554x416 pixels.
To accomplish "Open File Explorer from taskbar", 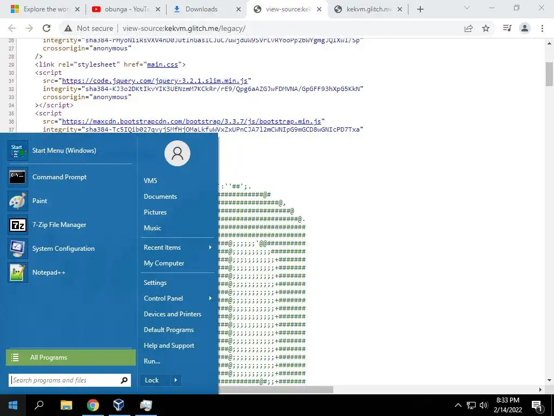I will click(66, 405).
